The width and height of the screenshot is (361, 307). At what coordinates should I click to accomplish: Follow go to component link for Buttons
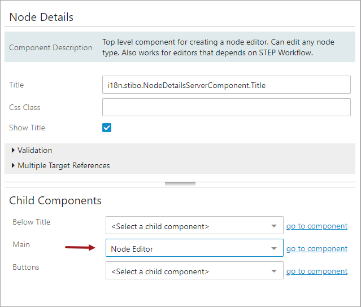pyautogui.click(x=316, y=271)
